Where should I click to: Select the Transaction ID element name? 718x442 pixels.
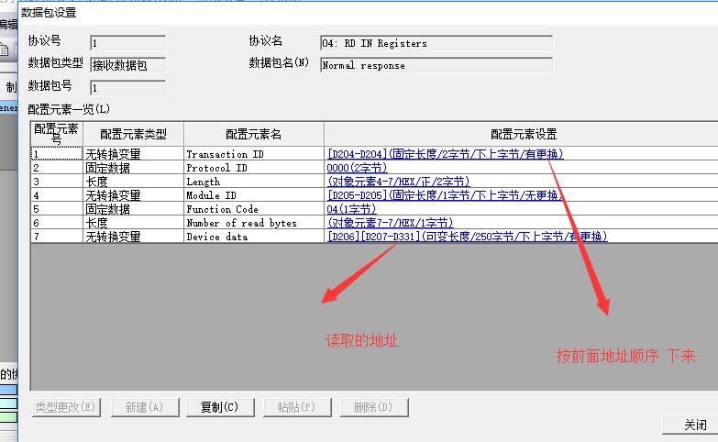pyautogui.click(x=254, y=153)
